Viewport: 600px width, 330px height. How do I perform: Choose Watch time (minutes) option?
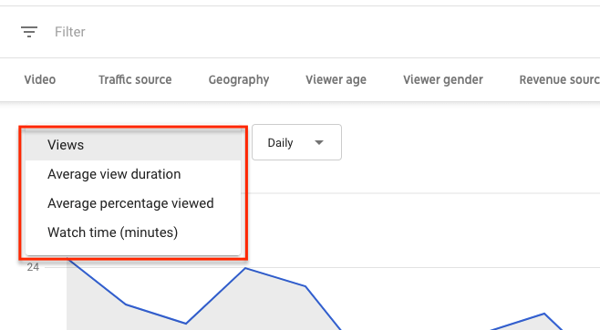133,232
